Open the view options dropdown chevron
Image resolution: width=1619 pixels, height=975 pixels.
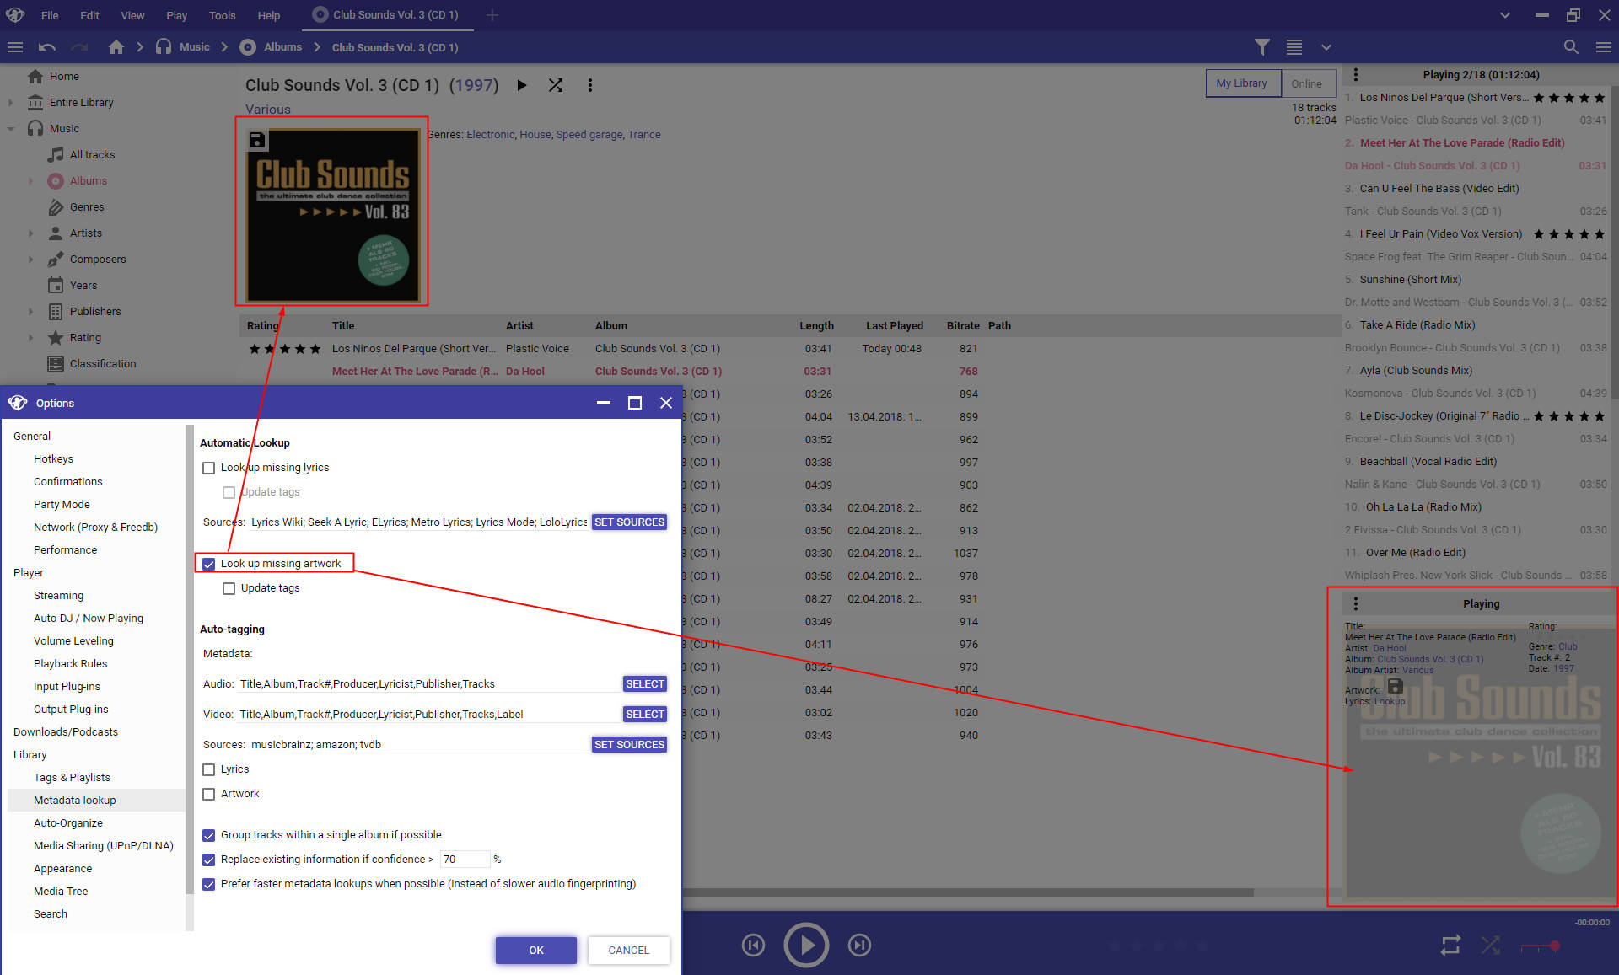point(1326,47)
